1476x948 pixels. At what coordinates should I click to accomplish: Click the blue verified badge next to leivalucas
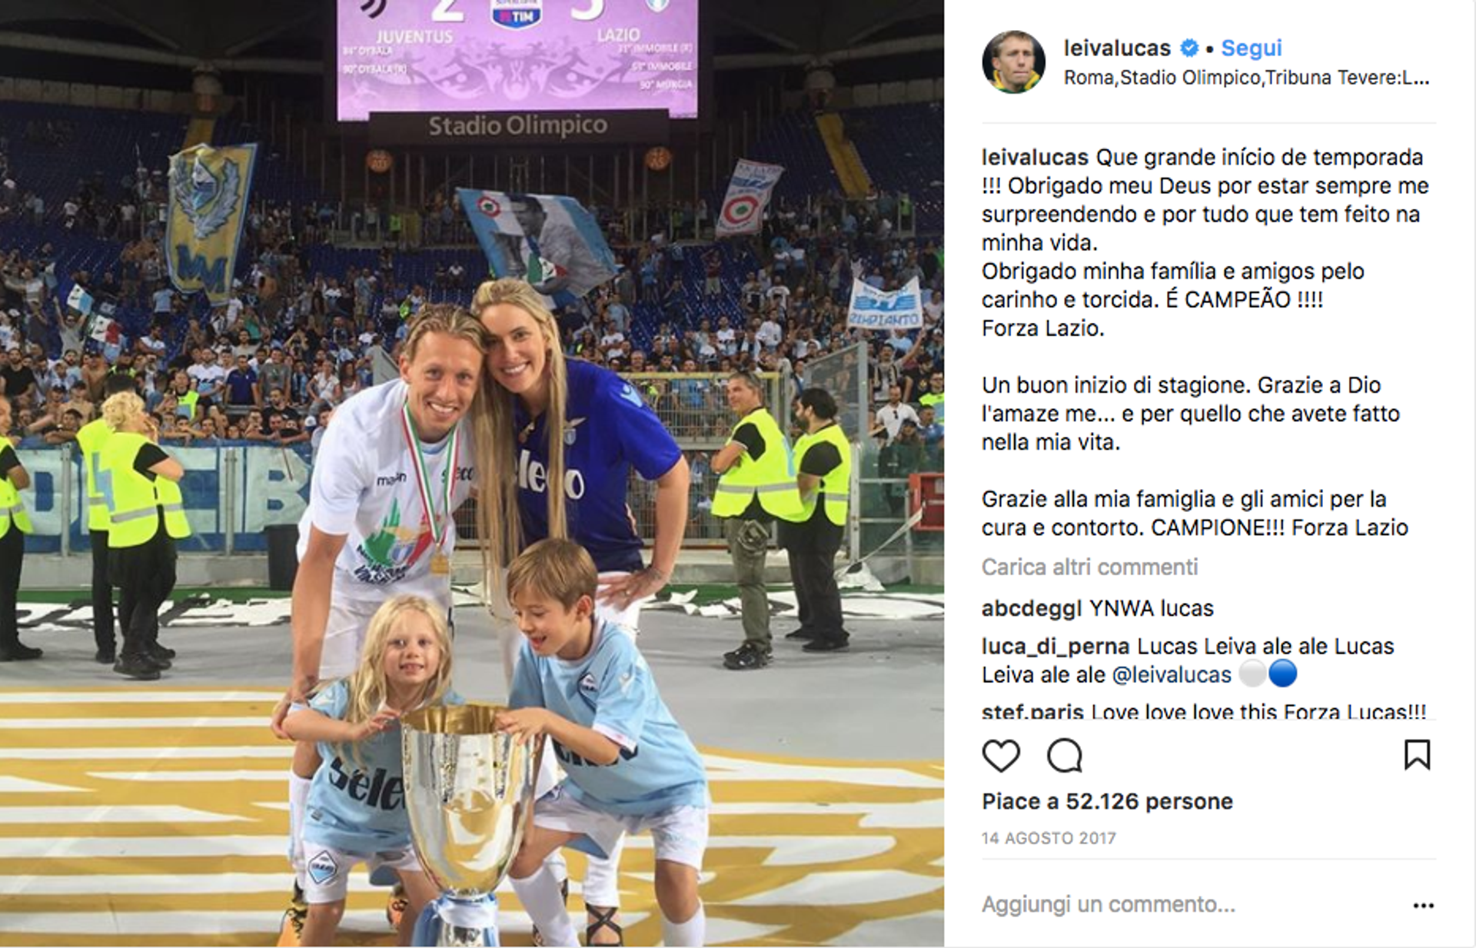point(1189,48)
